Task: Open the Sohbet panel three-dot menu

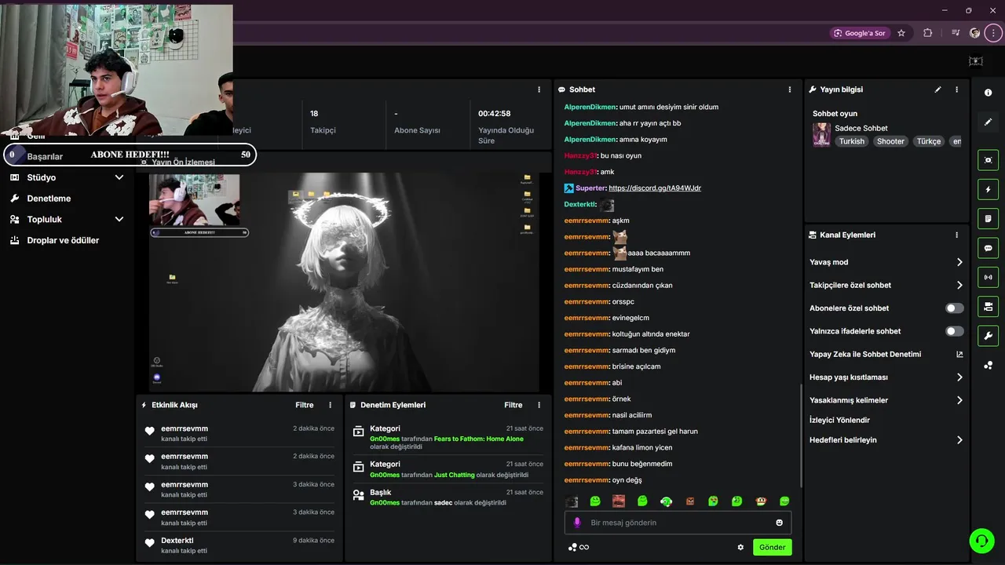Action: click(790, 89)
